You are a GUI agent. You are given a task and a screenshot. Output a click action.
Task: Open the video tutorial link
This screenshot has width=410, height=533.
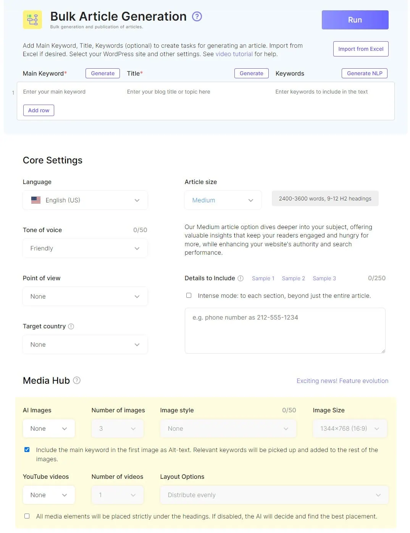234,54
